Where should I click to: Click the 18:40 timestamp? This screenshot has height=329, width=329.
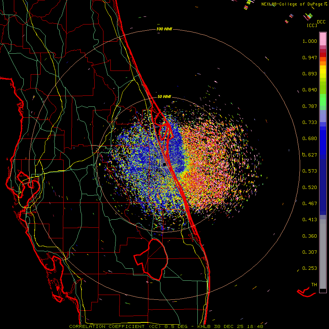(x=255, y=326)
